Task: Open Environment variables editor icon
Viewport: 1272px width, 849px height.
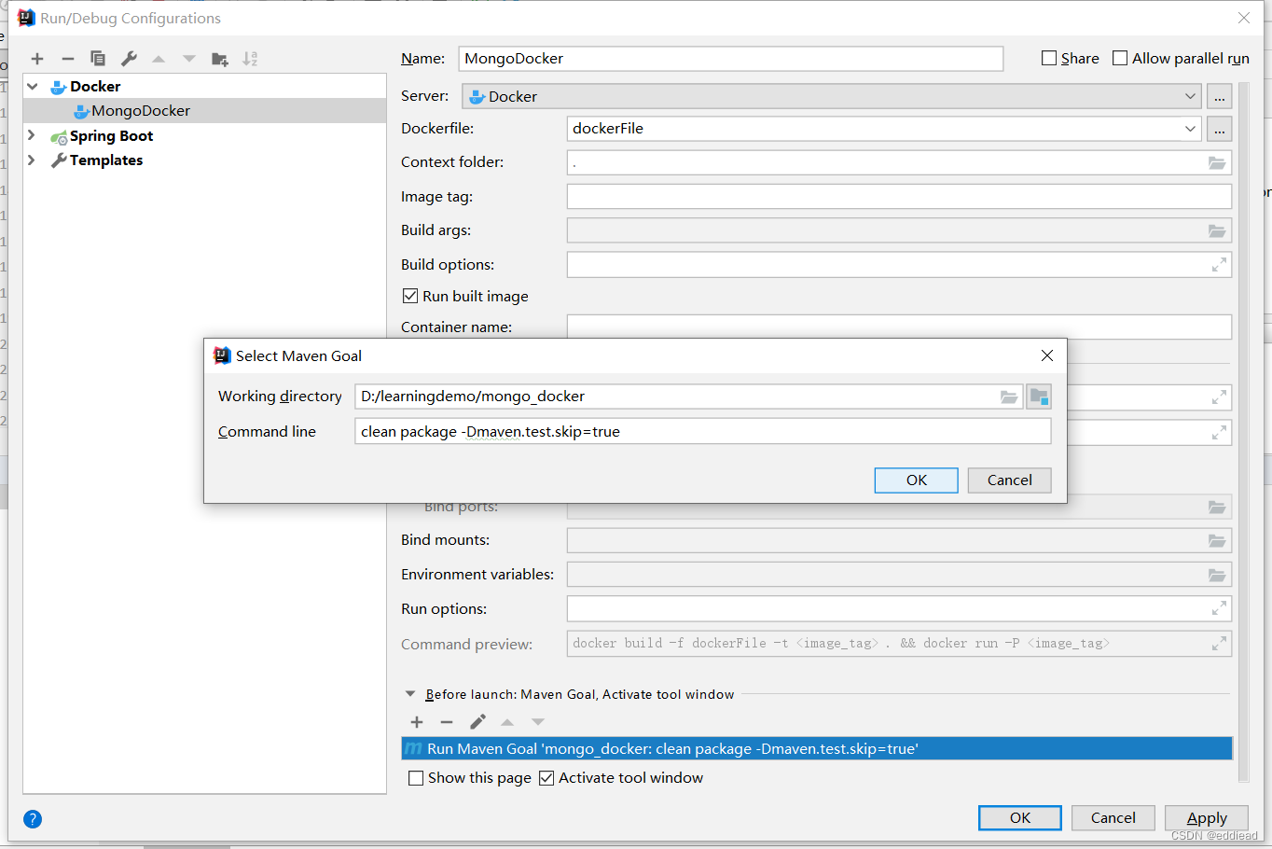Action: (x=1217, y=575)
